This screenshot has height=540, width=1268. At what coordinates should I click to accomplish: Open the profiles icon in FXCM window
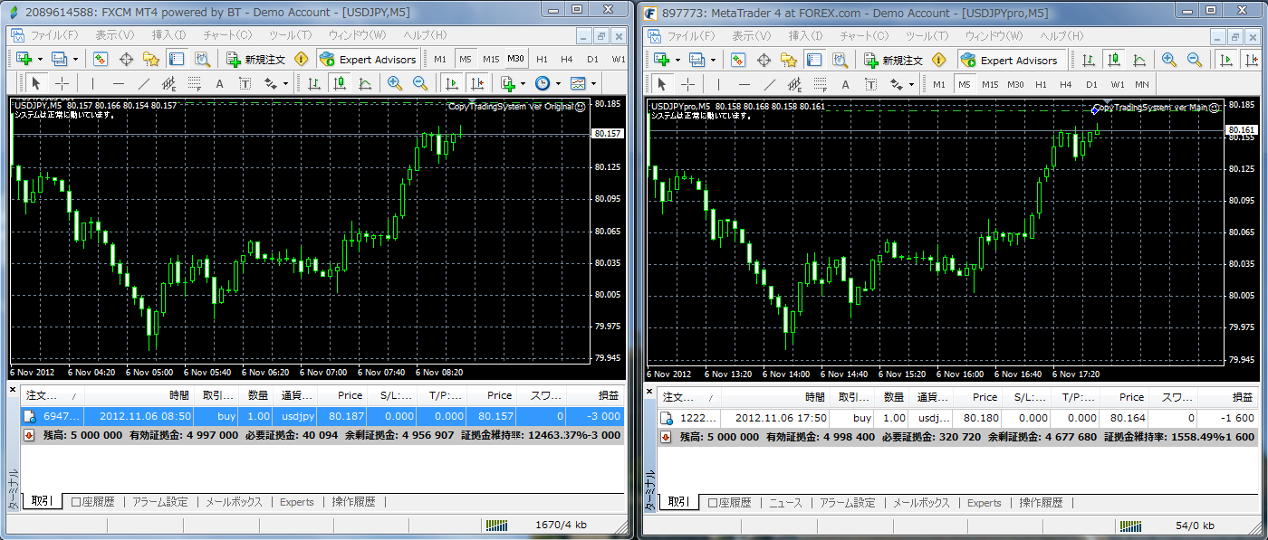pos(61,60)
